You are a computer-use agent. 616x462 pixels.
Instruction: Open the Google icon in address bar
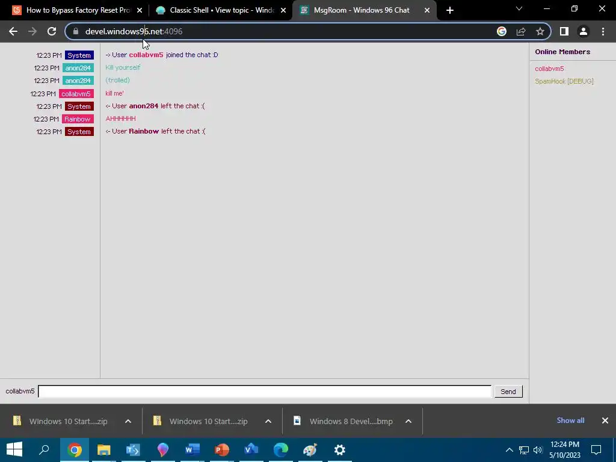pyautogui.click(x=502, y=31)
